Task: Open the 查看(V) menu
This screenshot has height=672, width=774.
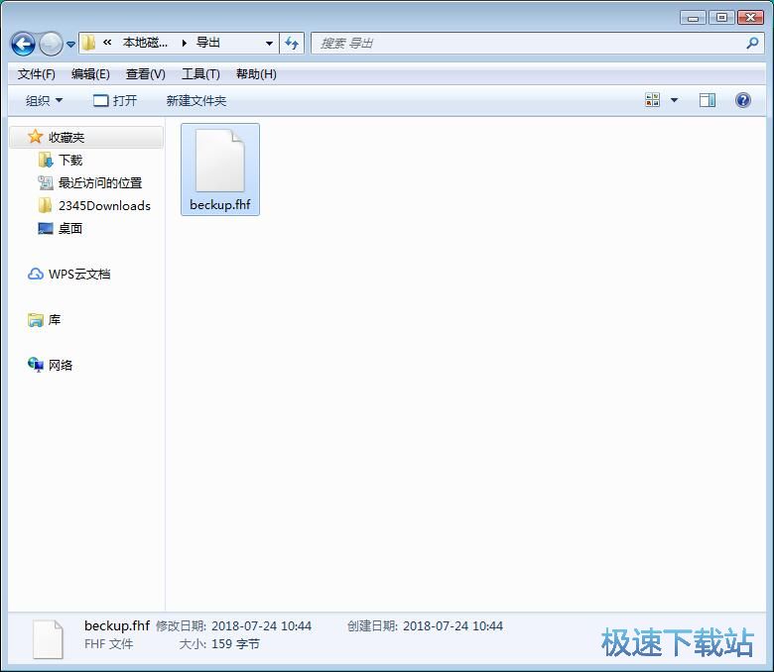Action: [x=145, y=74]
